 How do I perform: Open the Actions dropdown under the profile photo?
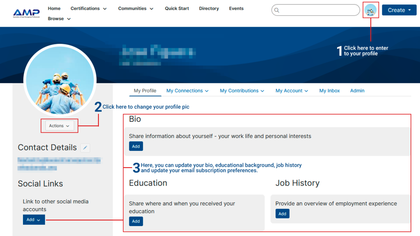pyautogui.click(x=59, y=126)
